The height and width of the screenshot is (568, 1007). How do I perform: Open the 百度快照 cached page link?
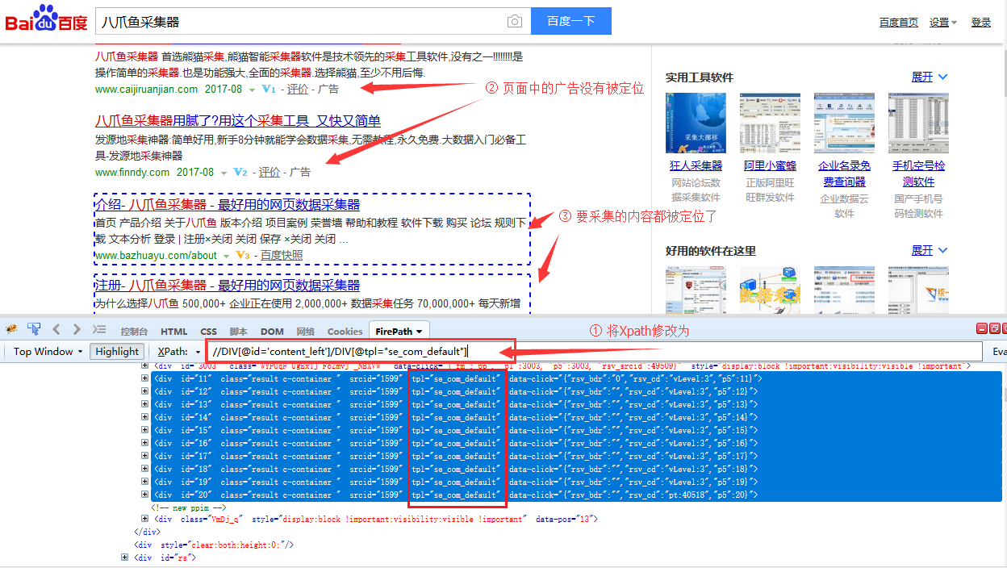click(x=282, y=256)
